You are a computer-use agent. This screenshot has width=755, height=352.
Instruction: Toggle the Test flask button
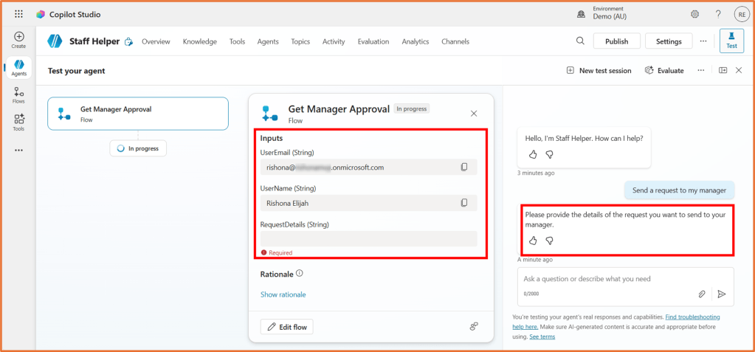point(731,41)
